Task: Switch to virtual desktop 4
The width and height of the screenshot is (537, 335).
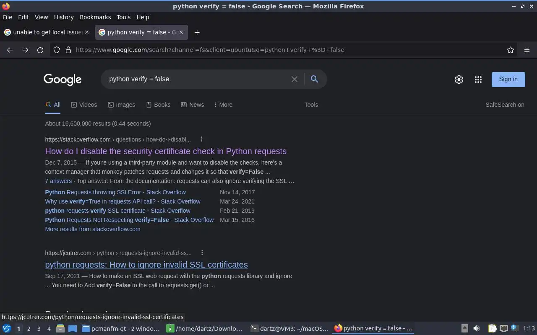Action: click(49, 329)
